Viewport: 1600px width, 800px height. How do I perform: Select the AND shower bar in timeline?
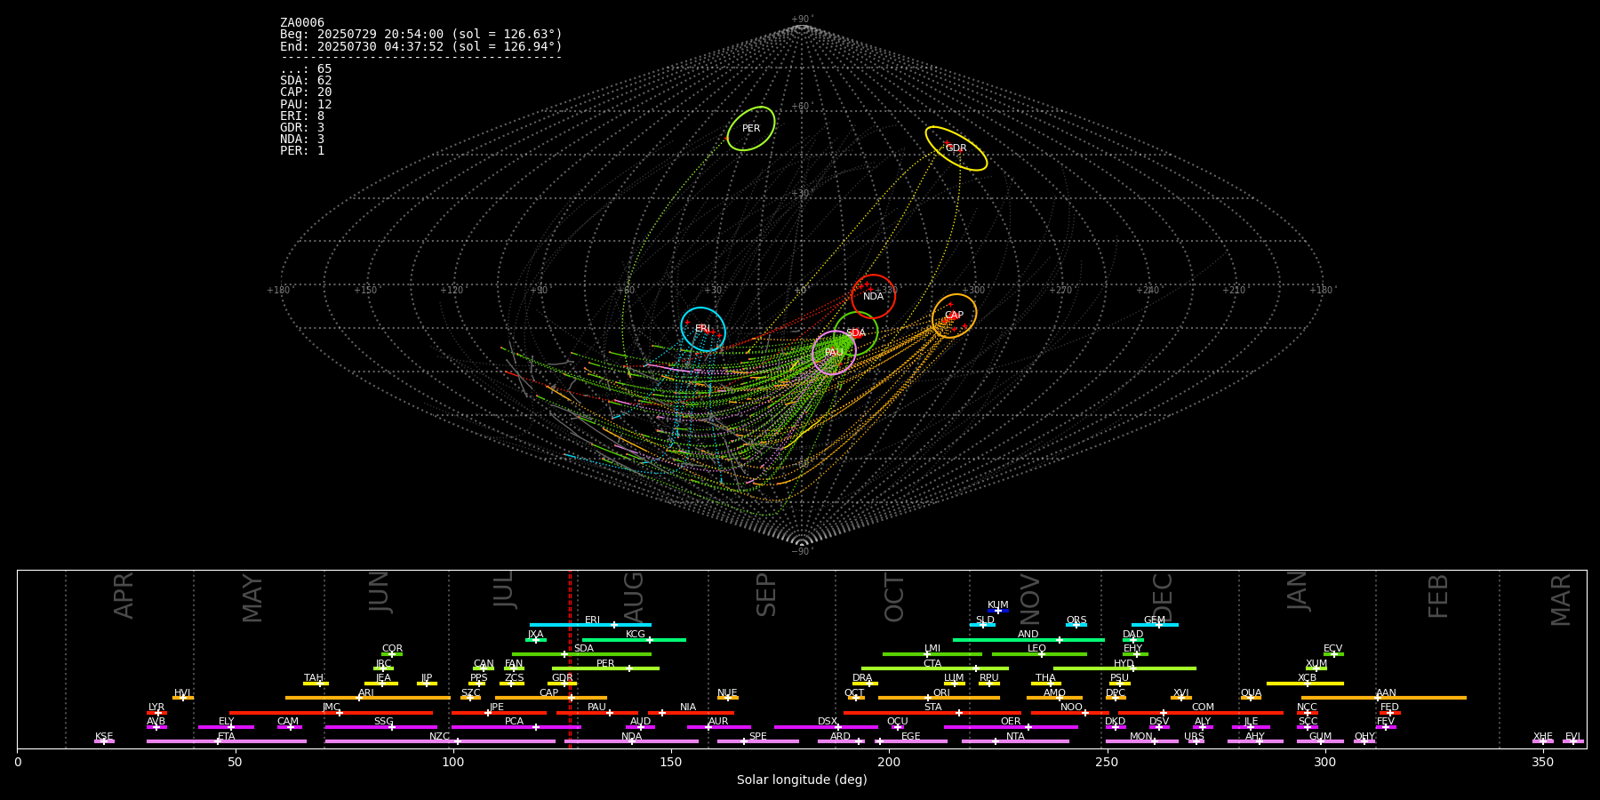click(1028, 640)
